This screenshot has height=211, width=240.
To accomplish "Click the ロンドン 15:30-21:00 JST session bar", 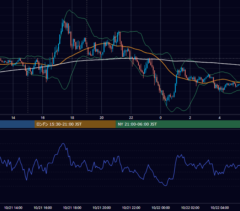I will 75,124.
